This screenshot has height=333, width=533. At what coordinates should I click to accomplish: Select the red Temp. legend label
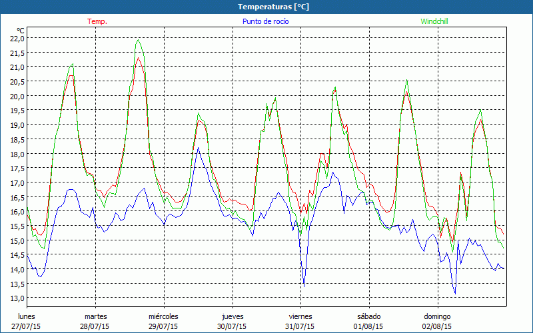coord(97,21)
